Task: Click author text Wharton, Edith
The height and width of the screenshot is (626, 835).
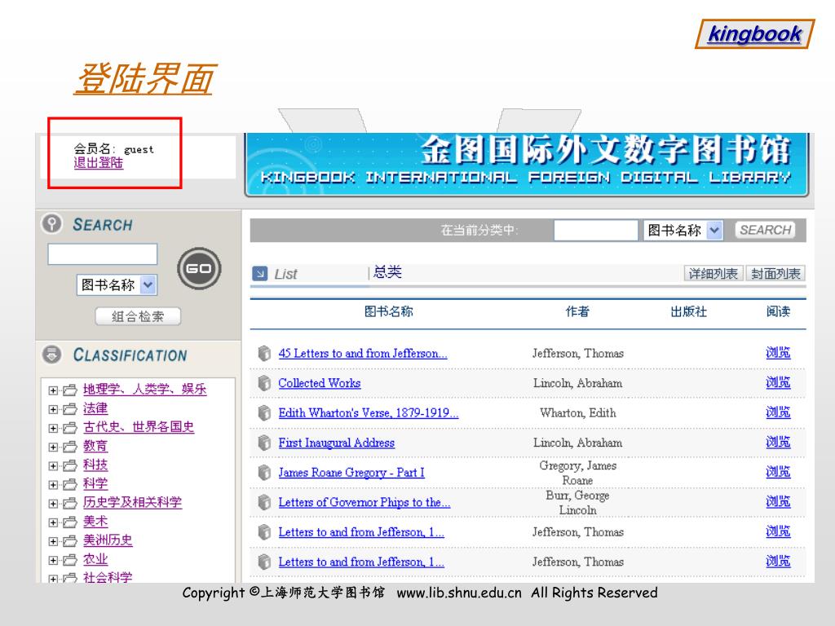Action: pyautogui.click(x=578, y=412)
